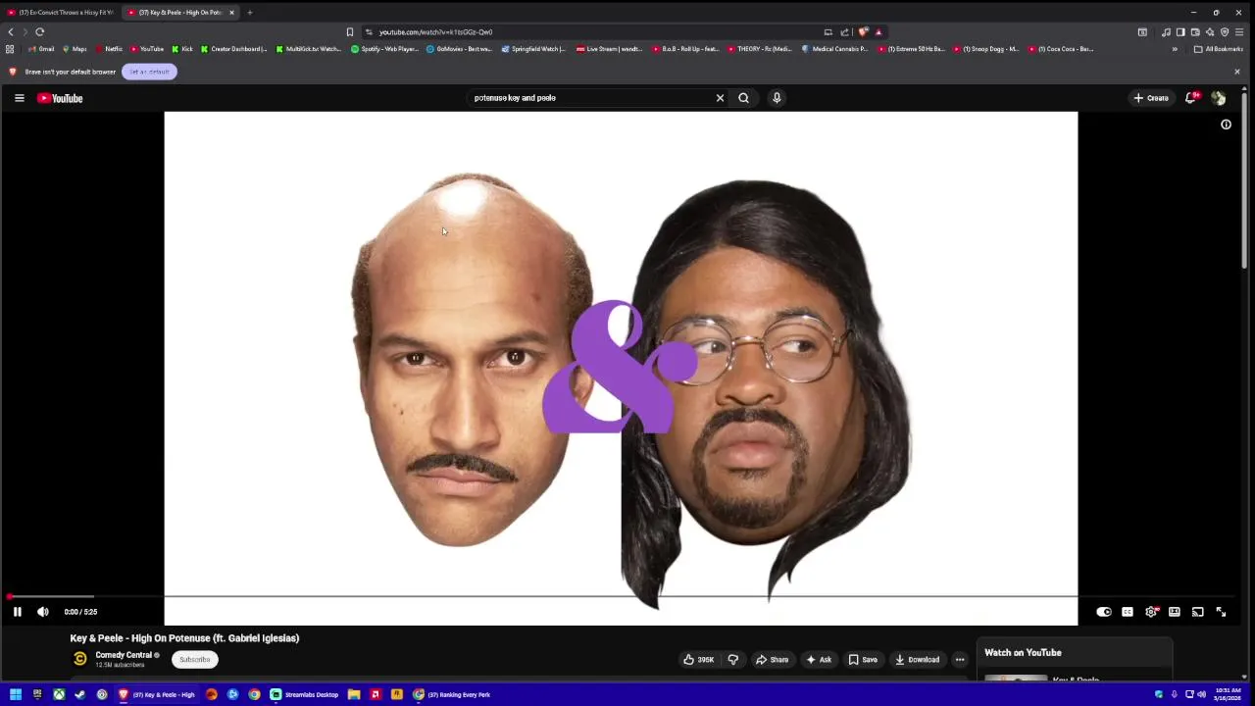The width and height of the screenshot is (1255, 706).
Task: Show video info card icon
Action: click(x=1226, y=125)
